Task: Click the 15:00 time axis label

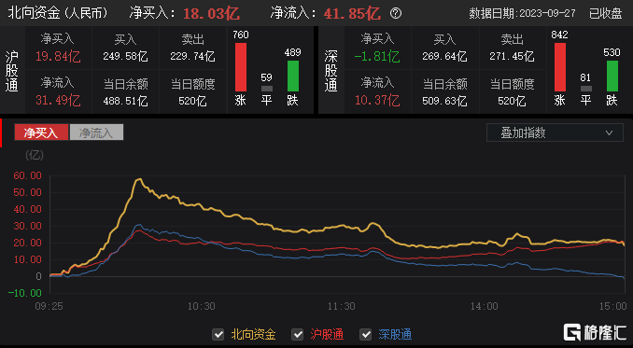Action: (612, 306)
